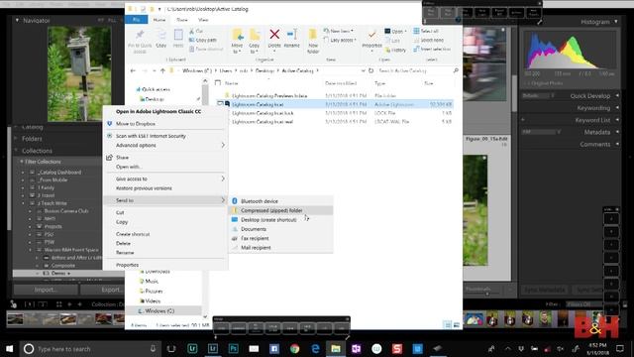Click the Delete red X ribbon icon
The height and width of the screenshot is (357, 634).
[274, 35]
